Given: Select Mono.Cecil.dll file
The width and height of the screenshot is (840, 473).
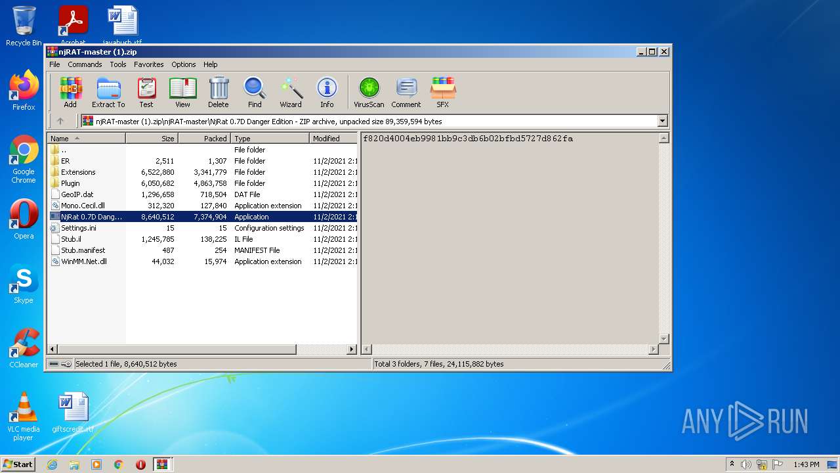Looking at the screenshot, I should (203, 206).
